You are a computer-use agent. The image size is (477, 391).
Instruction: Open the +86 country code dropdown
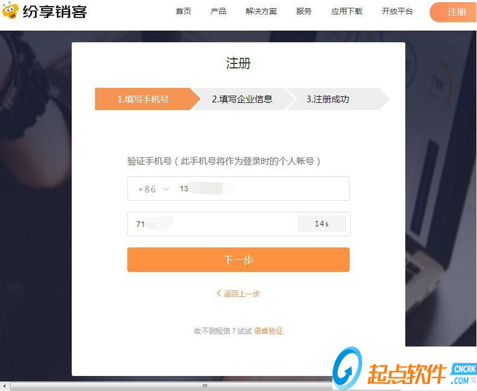pos(153,189)
